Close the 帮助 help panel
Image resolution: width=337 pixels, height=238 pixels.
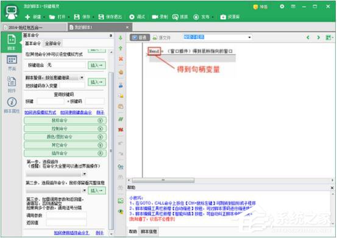click(x=332, y=187)
